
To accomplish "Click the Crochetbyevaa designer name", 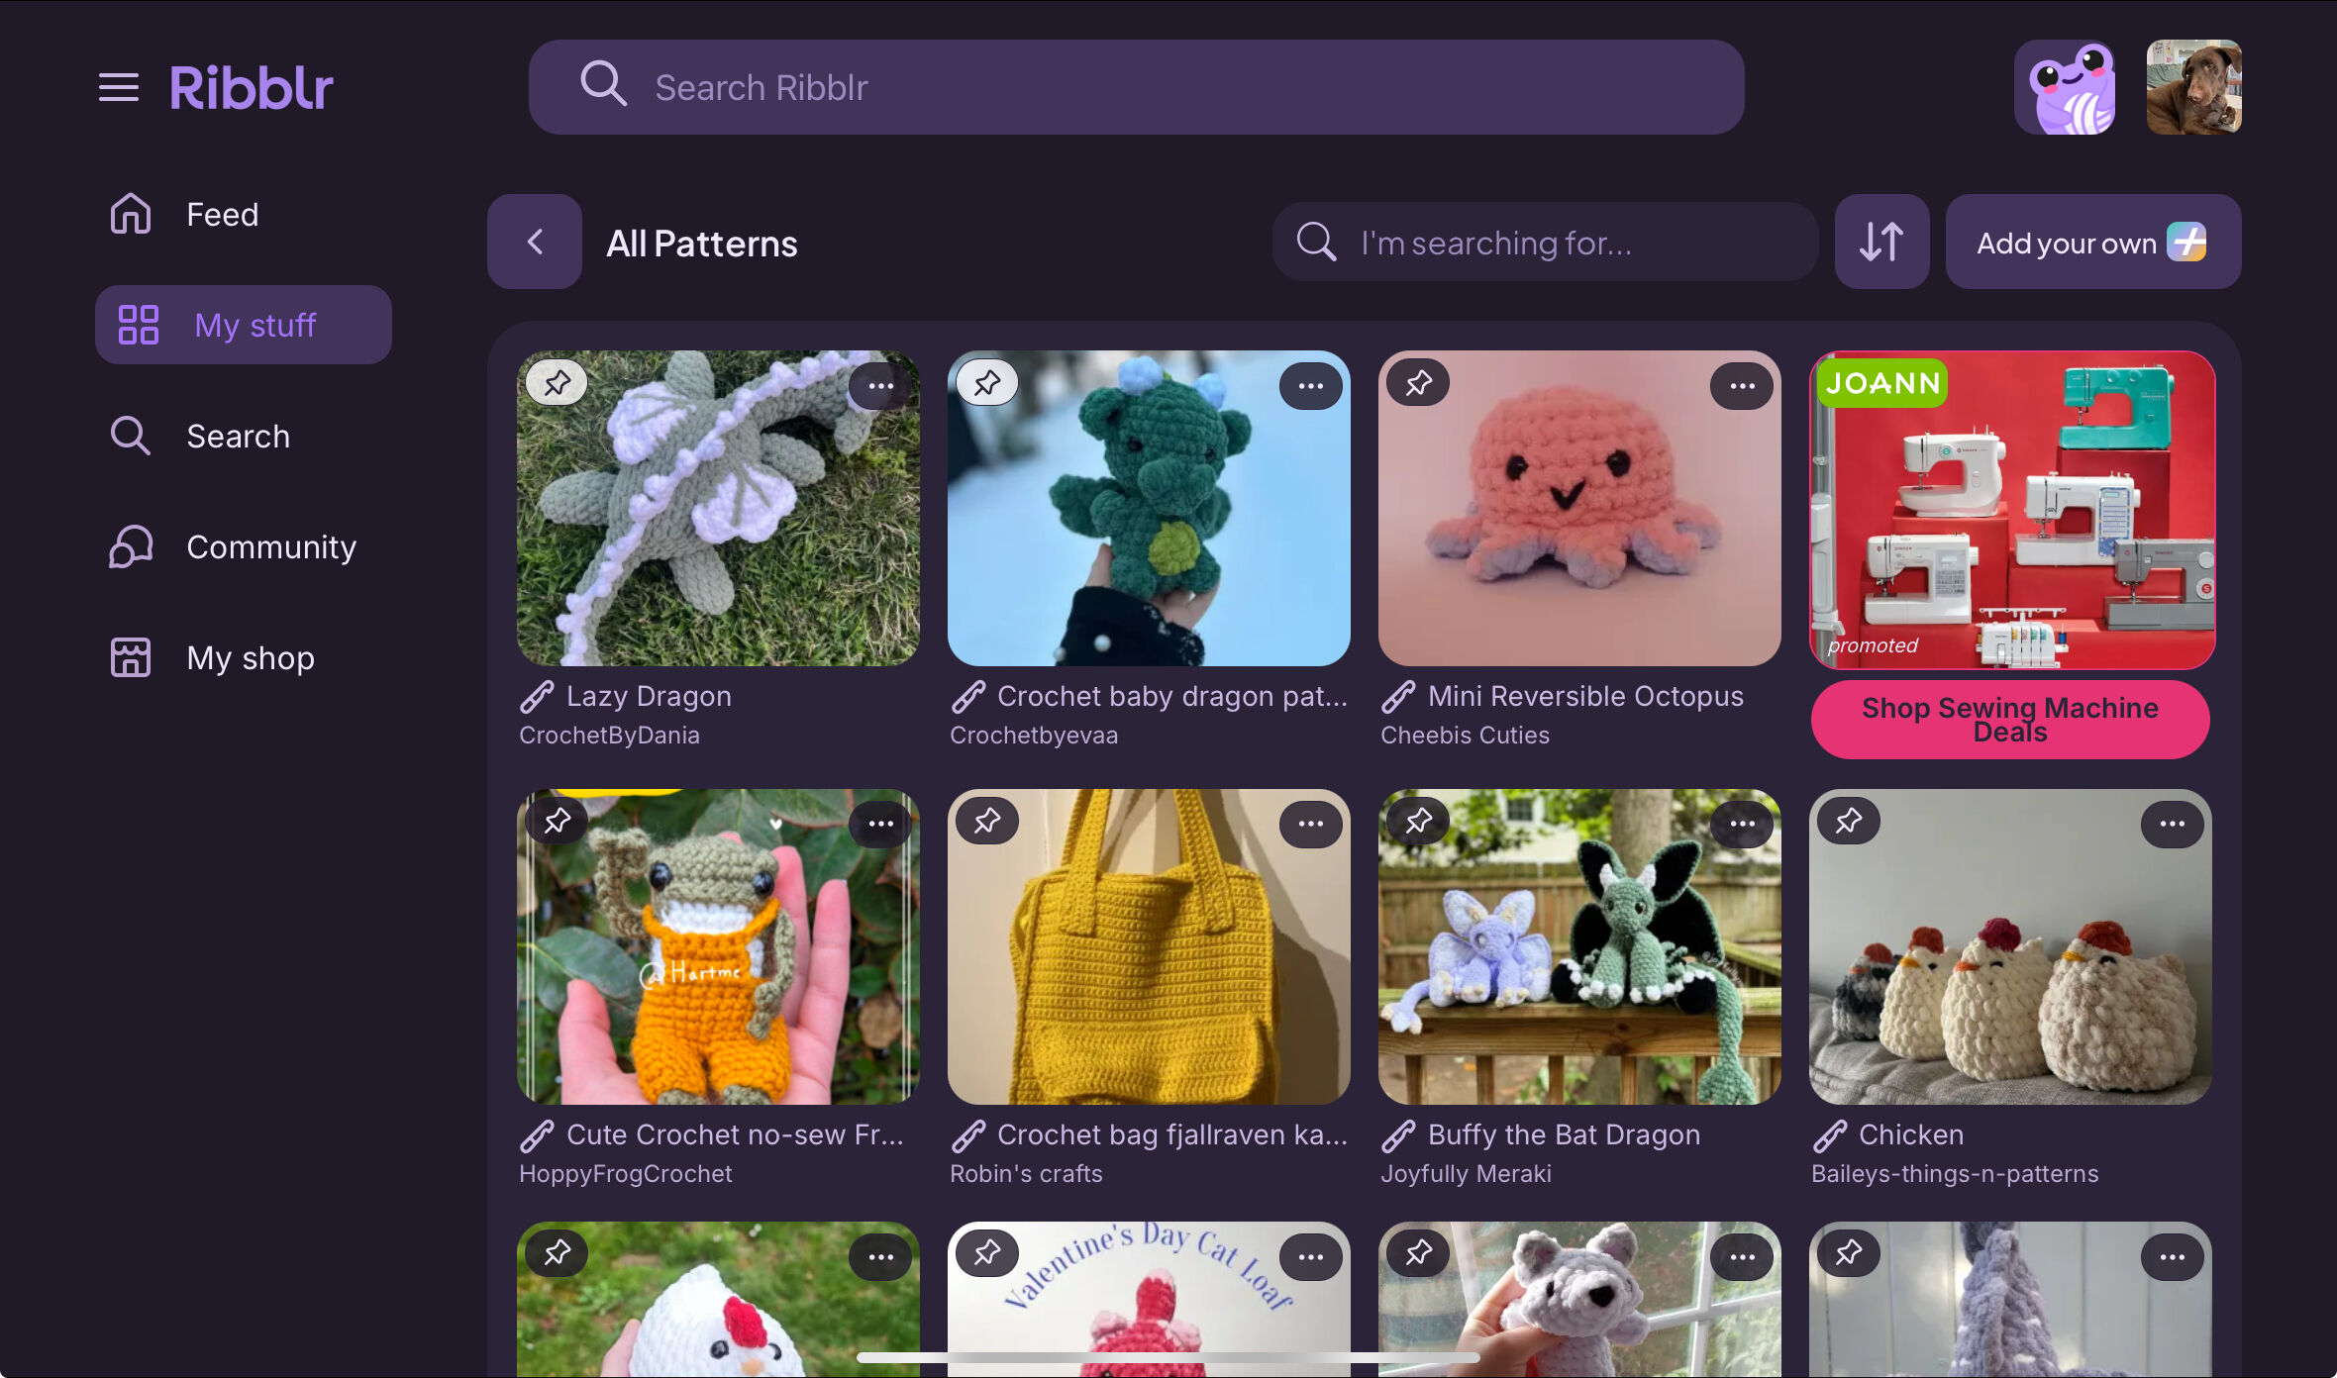I will pyautogui.click(x=1034, y=736).
